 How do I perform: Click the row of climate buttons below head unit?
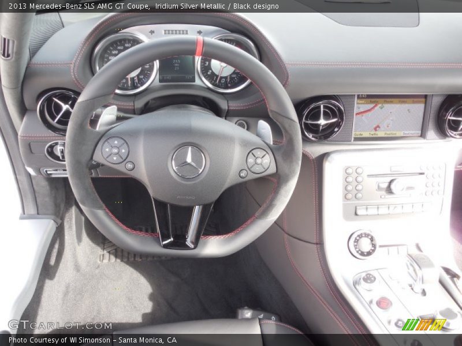point(393,209)
